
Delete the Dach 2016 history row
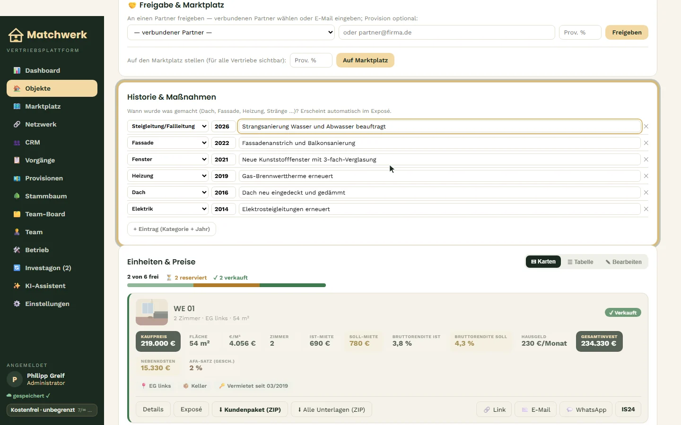[x=646, y=193]
